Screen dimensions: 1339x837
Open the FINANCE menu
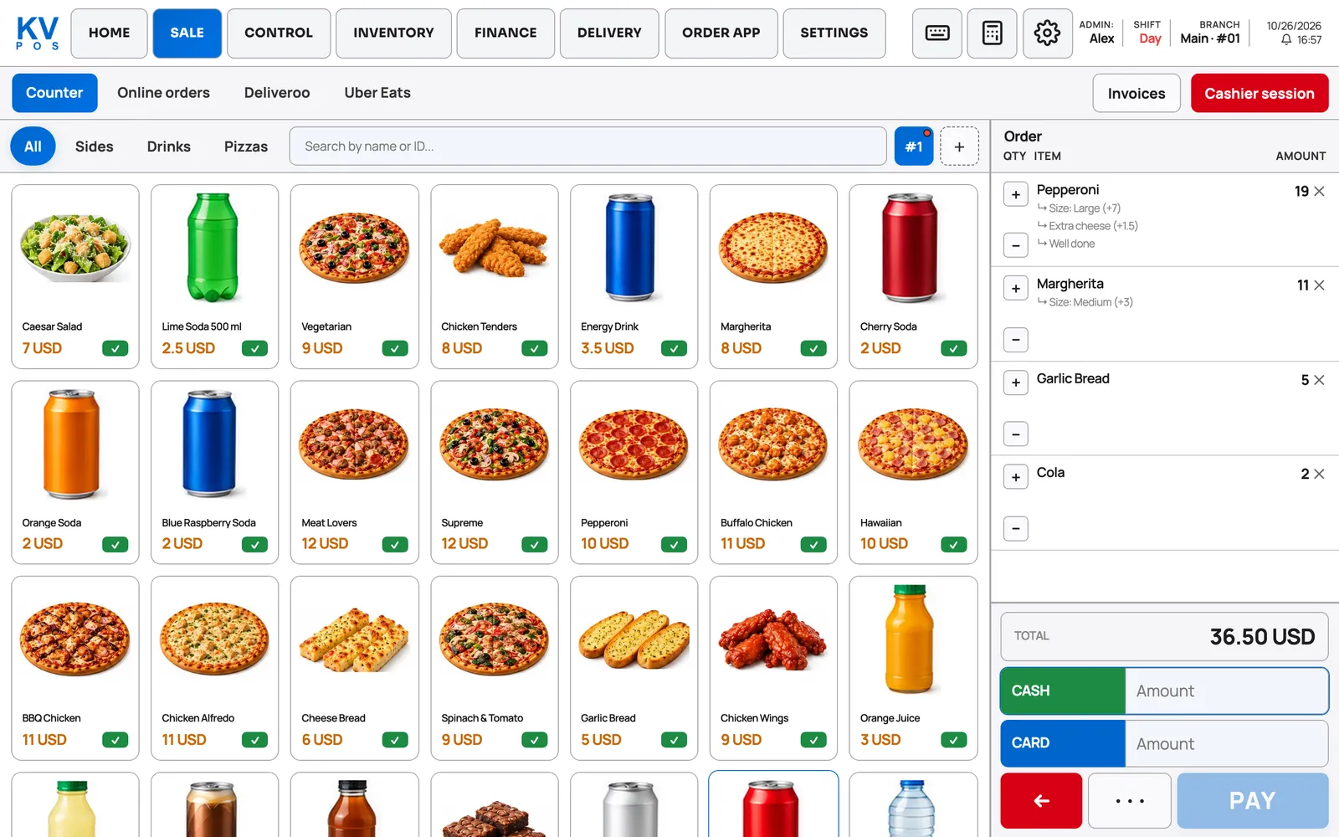point(505,33)
